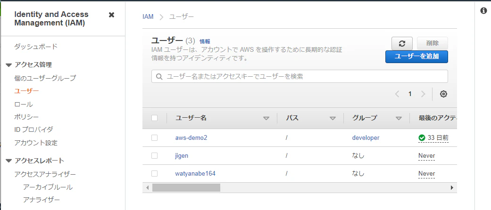Click Never activity for jigen
Image resolution: width=491 pixels, height=210 pixels.
(426, 156)
